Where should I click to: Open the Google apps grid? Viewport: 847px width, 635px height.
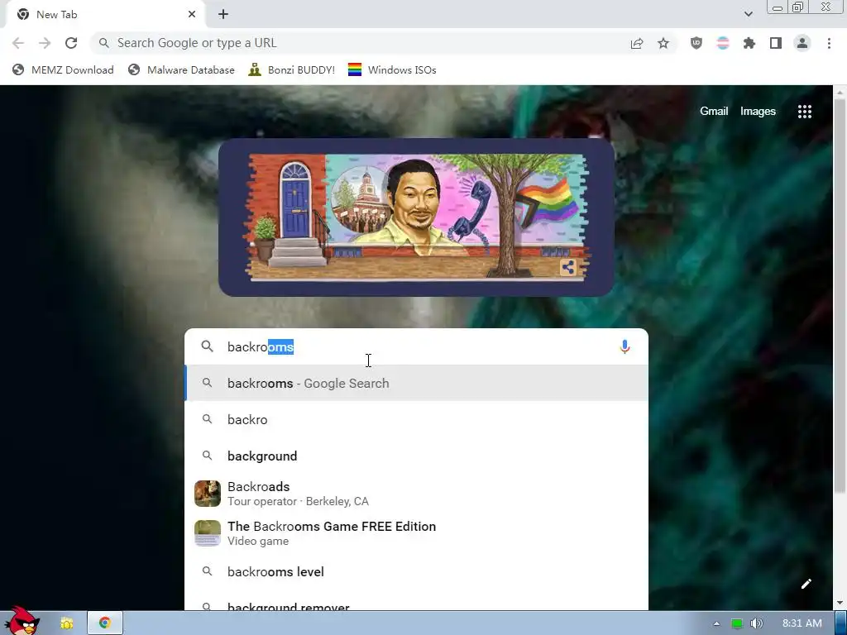click(x=804, y=112)
